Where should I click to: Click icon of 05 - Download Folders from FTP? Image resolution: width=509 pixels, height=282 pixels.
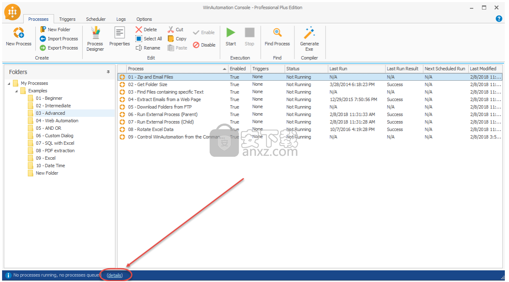(x=122, y=107)
